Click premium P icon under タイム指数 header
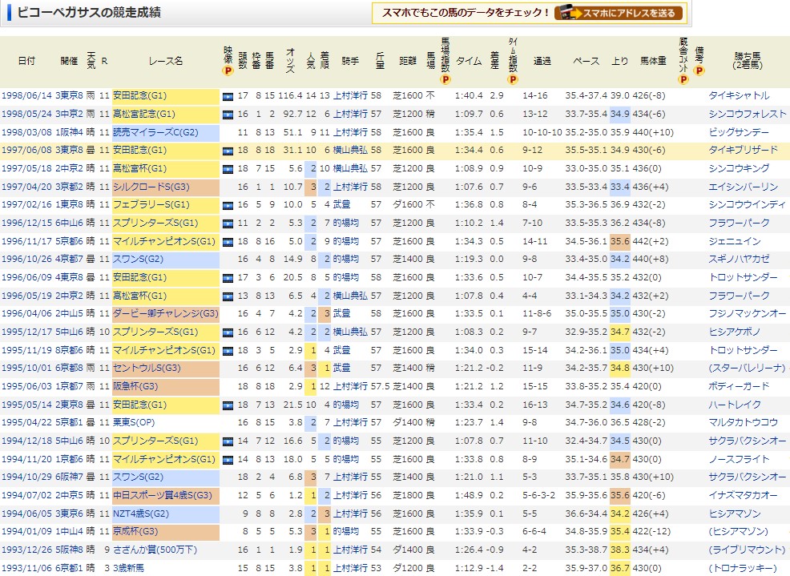 point(513,79)
